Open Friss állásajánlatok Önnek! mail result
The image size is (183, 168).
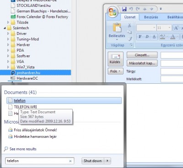(35, 130)
